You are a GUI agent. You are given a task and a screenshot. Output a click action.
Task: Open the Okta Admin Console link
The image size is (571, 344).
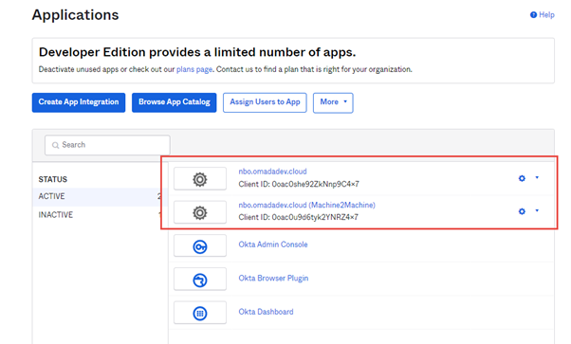[x=273, y=244]
